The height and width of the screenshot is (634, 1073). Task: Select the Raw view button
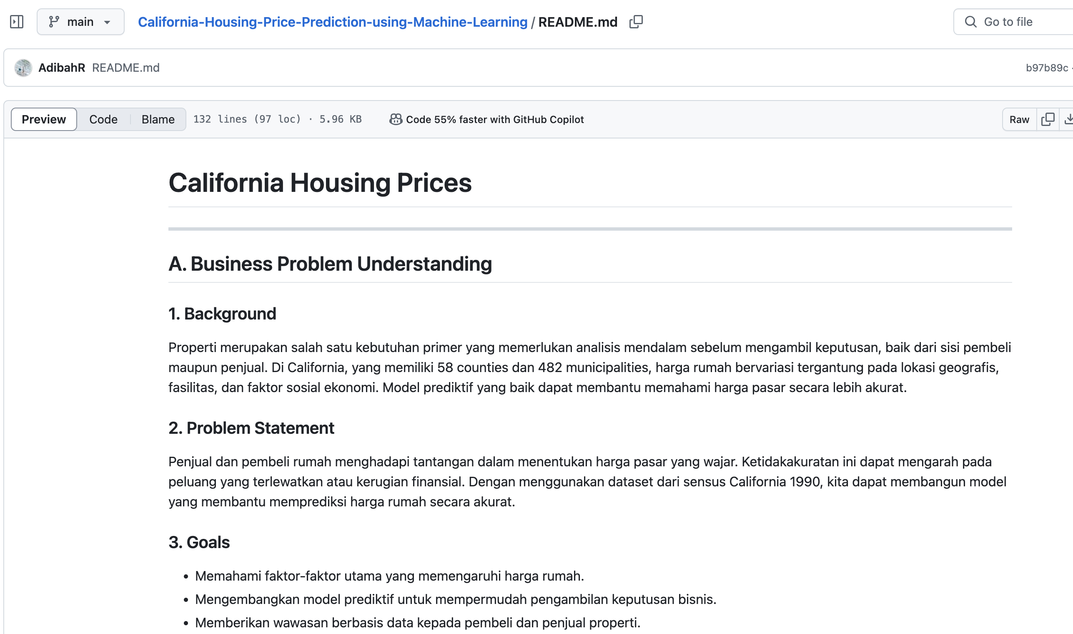tap(1019, 119)
